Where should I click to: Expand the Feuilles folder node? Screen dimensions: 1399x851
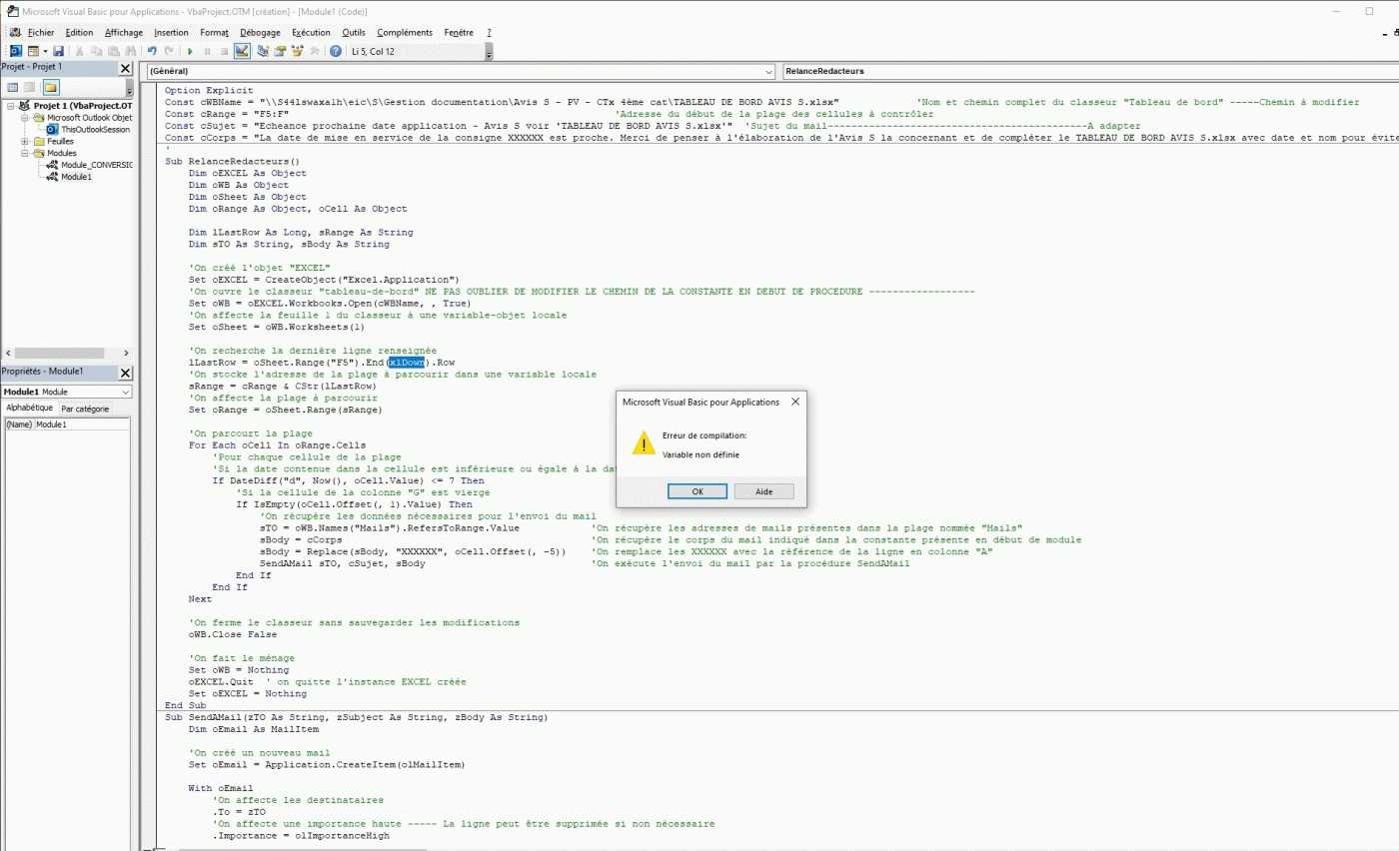24,141
